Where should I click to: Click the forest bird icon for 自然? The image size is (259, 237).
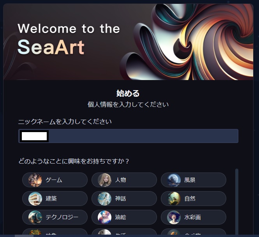tap(174, 199)
